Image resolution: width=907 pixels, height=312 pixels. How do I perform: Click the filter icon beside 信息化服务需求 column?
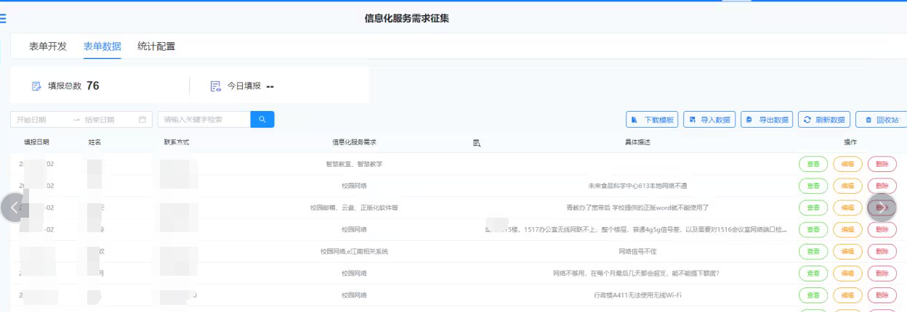coord(477,143)
